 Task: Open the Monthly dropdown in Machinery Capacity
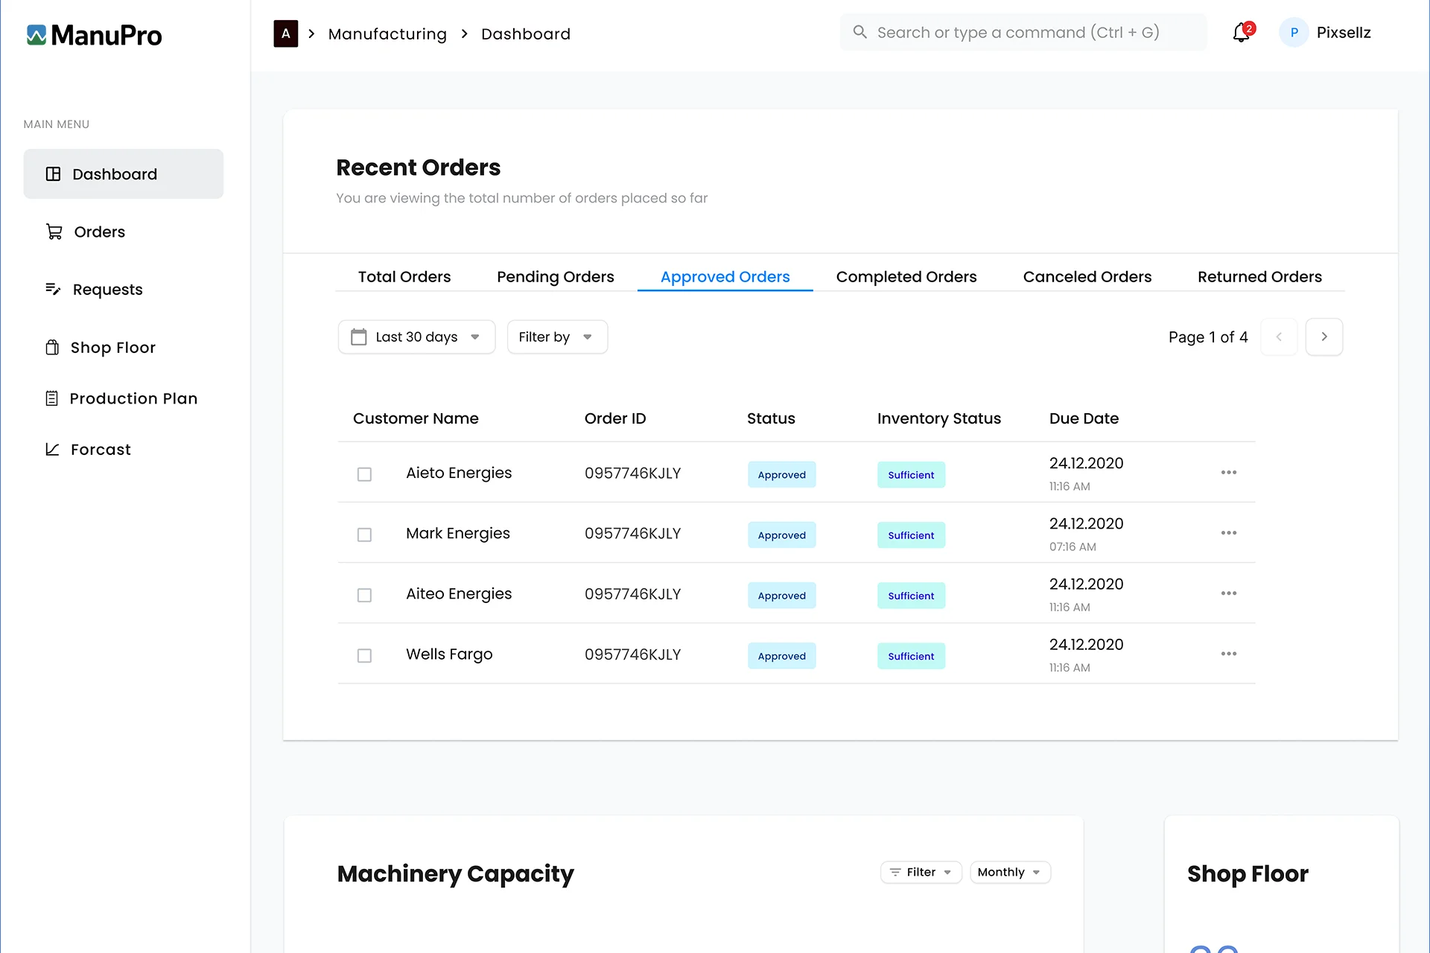pos(1009,873)
